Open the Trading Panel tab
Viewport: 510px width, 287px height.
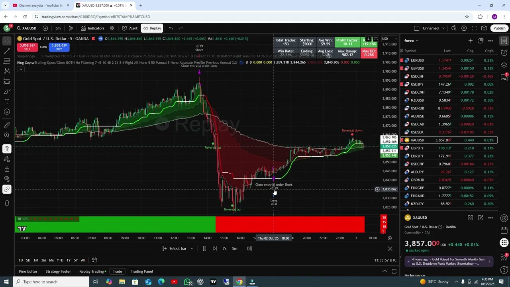142,271
